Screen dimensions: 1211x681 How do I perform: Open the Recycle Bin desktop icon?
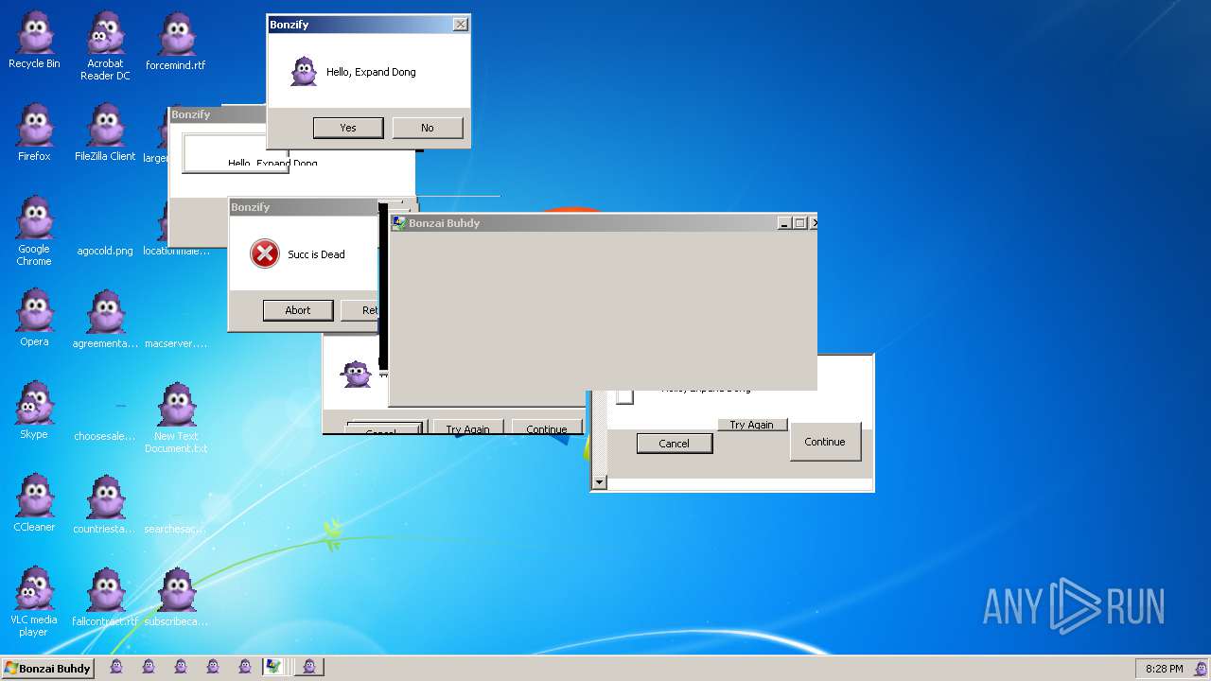click(34, 42)
